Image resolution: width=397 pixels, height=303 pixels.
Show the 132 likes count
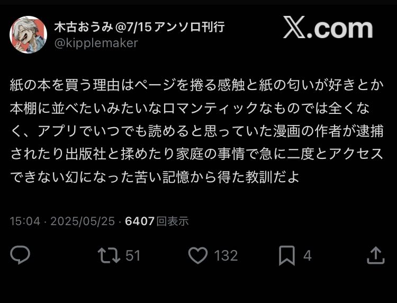click(x=226, y=255)
